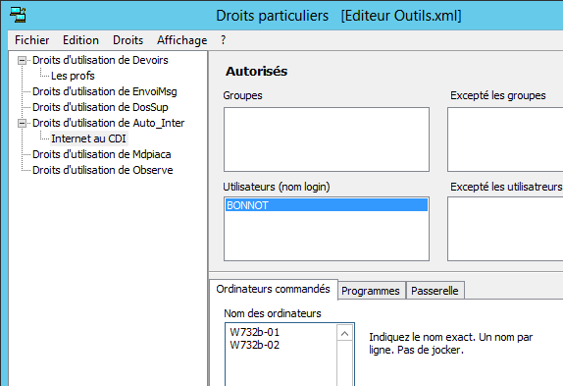Click inside the Groupes list box
This screenshot has height=386, width=563.
click(x=327, y=139)
